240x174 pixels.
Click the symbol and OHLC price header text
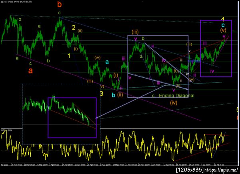[x=16, y=1]
